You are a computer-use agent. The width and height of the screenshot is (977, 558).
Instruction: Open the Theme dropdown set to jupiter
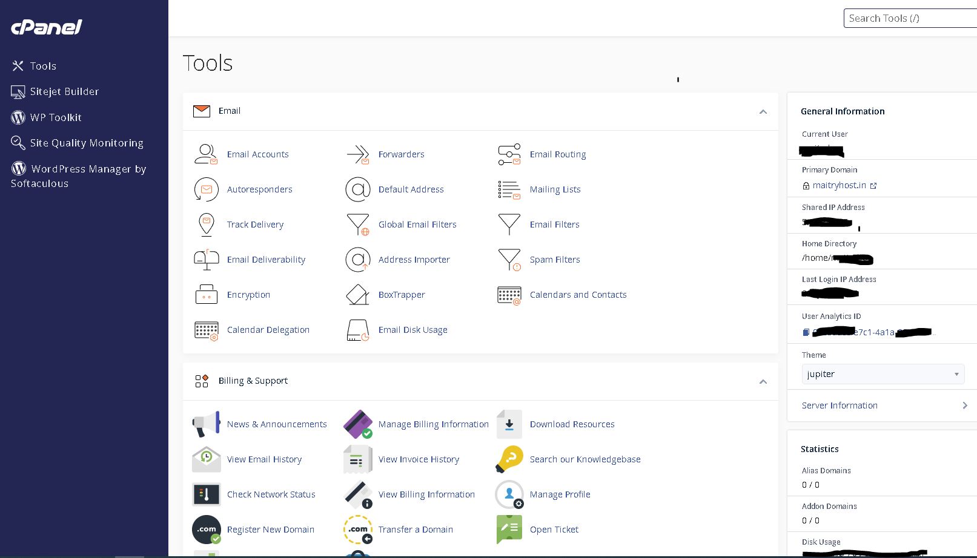(x=883, y=374)
